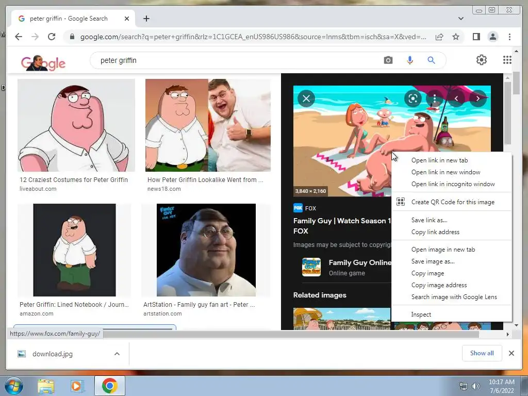This screenshot has width=528, height=396.
Task: Click the Share this page icon
Action: point(439,37)
